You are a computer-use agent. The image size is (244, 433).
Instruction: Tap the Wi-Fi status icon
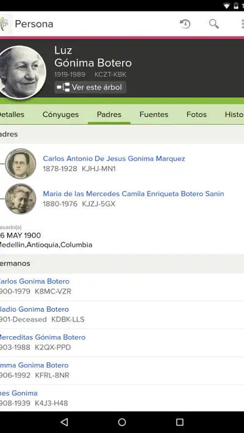tap(227, 6)
